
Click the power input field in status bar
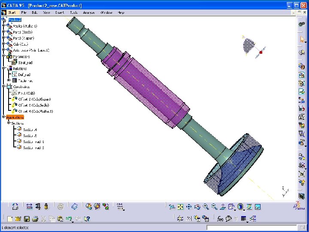click(251, 228)
